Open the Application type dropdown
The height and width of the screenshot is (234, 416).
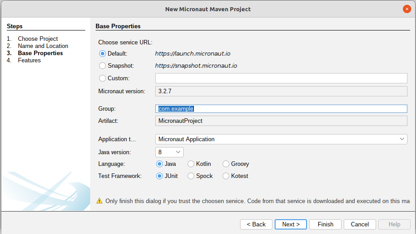click(281, 139)
